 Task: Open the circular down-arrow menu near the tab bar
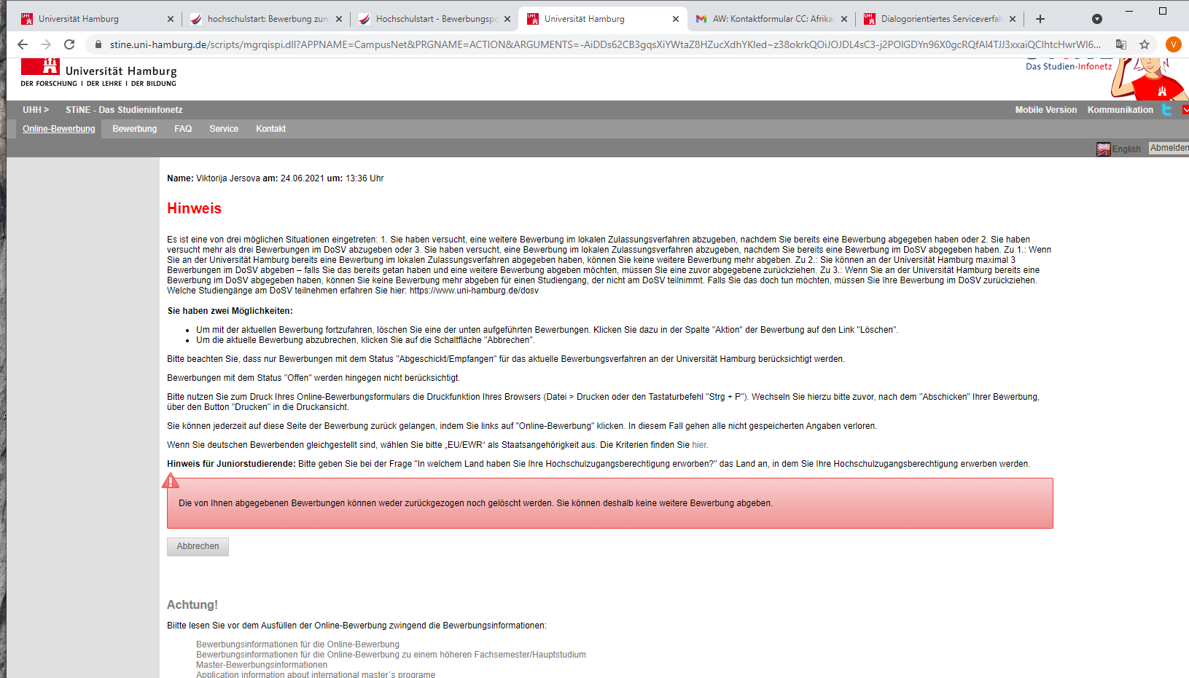(x=1098, y=18)
